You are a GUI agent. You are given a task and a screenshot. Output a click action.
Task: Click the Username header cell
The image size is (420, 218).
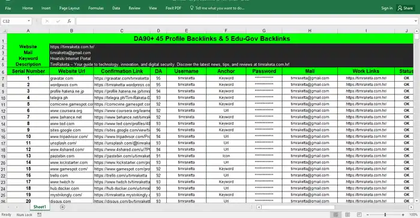(186, 71)
